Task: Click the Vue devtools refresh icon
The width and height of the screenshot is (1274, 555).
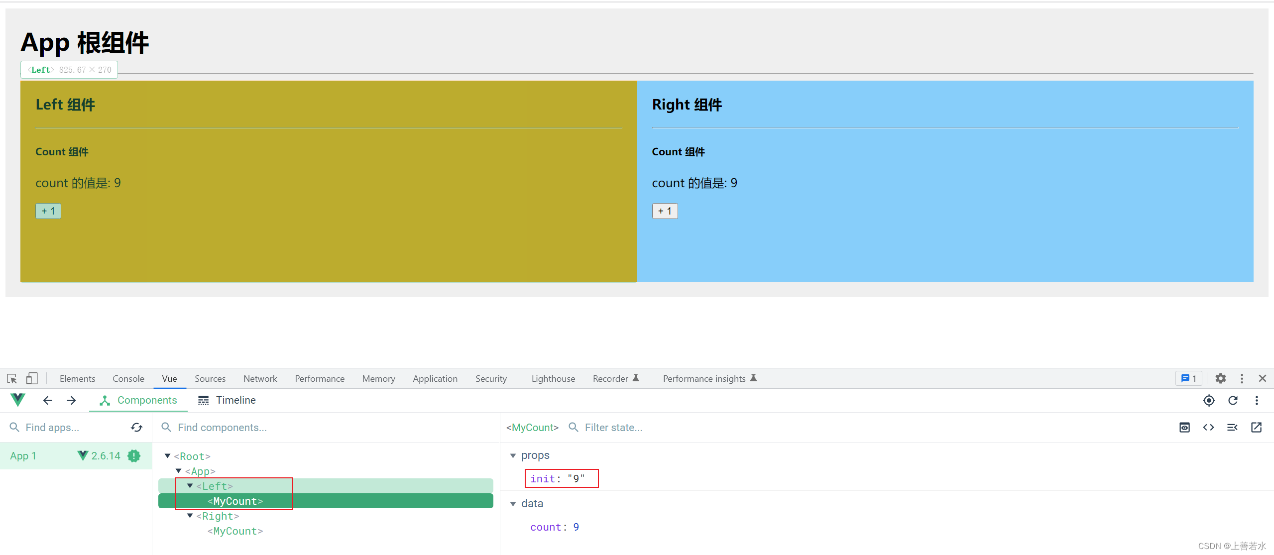Action: tap(1233, 401)
